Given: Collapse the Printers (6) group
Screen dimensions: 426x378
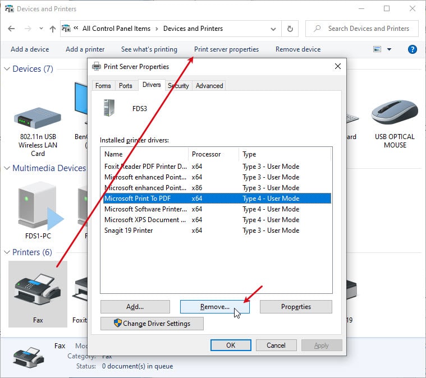Looking at the screenshot, I should [x=7, y=252].
